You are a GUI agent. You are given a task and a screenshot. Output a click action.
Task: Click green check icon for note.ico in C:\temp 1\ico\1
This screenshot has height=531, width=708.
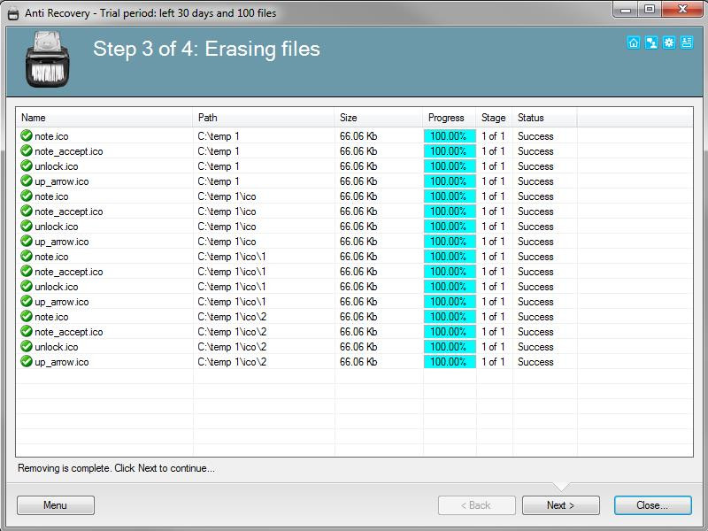point(27,256)
